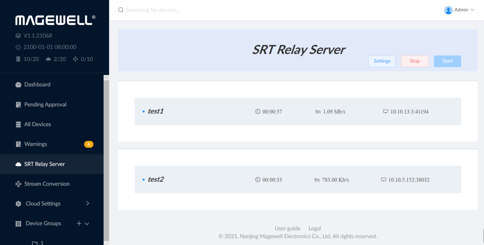Add a new device group with plus

tap(79, 224)
